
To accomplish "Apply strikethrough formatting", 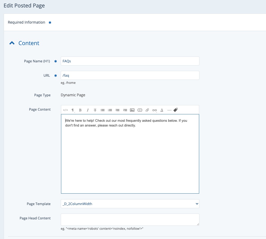I will click(x=95, y=110).
